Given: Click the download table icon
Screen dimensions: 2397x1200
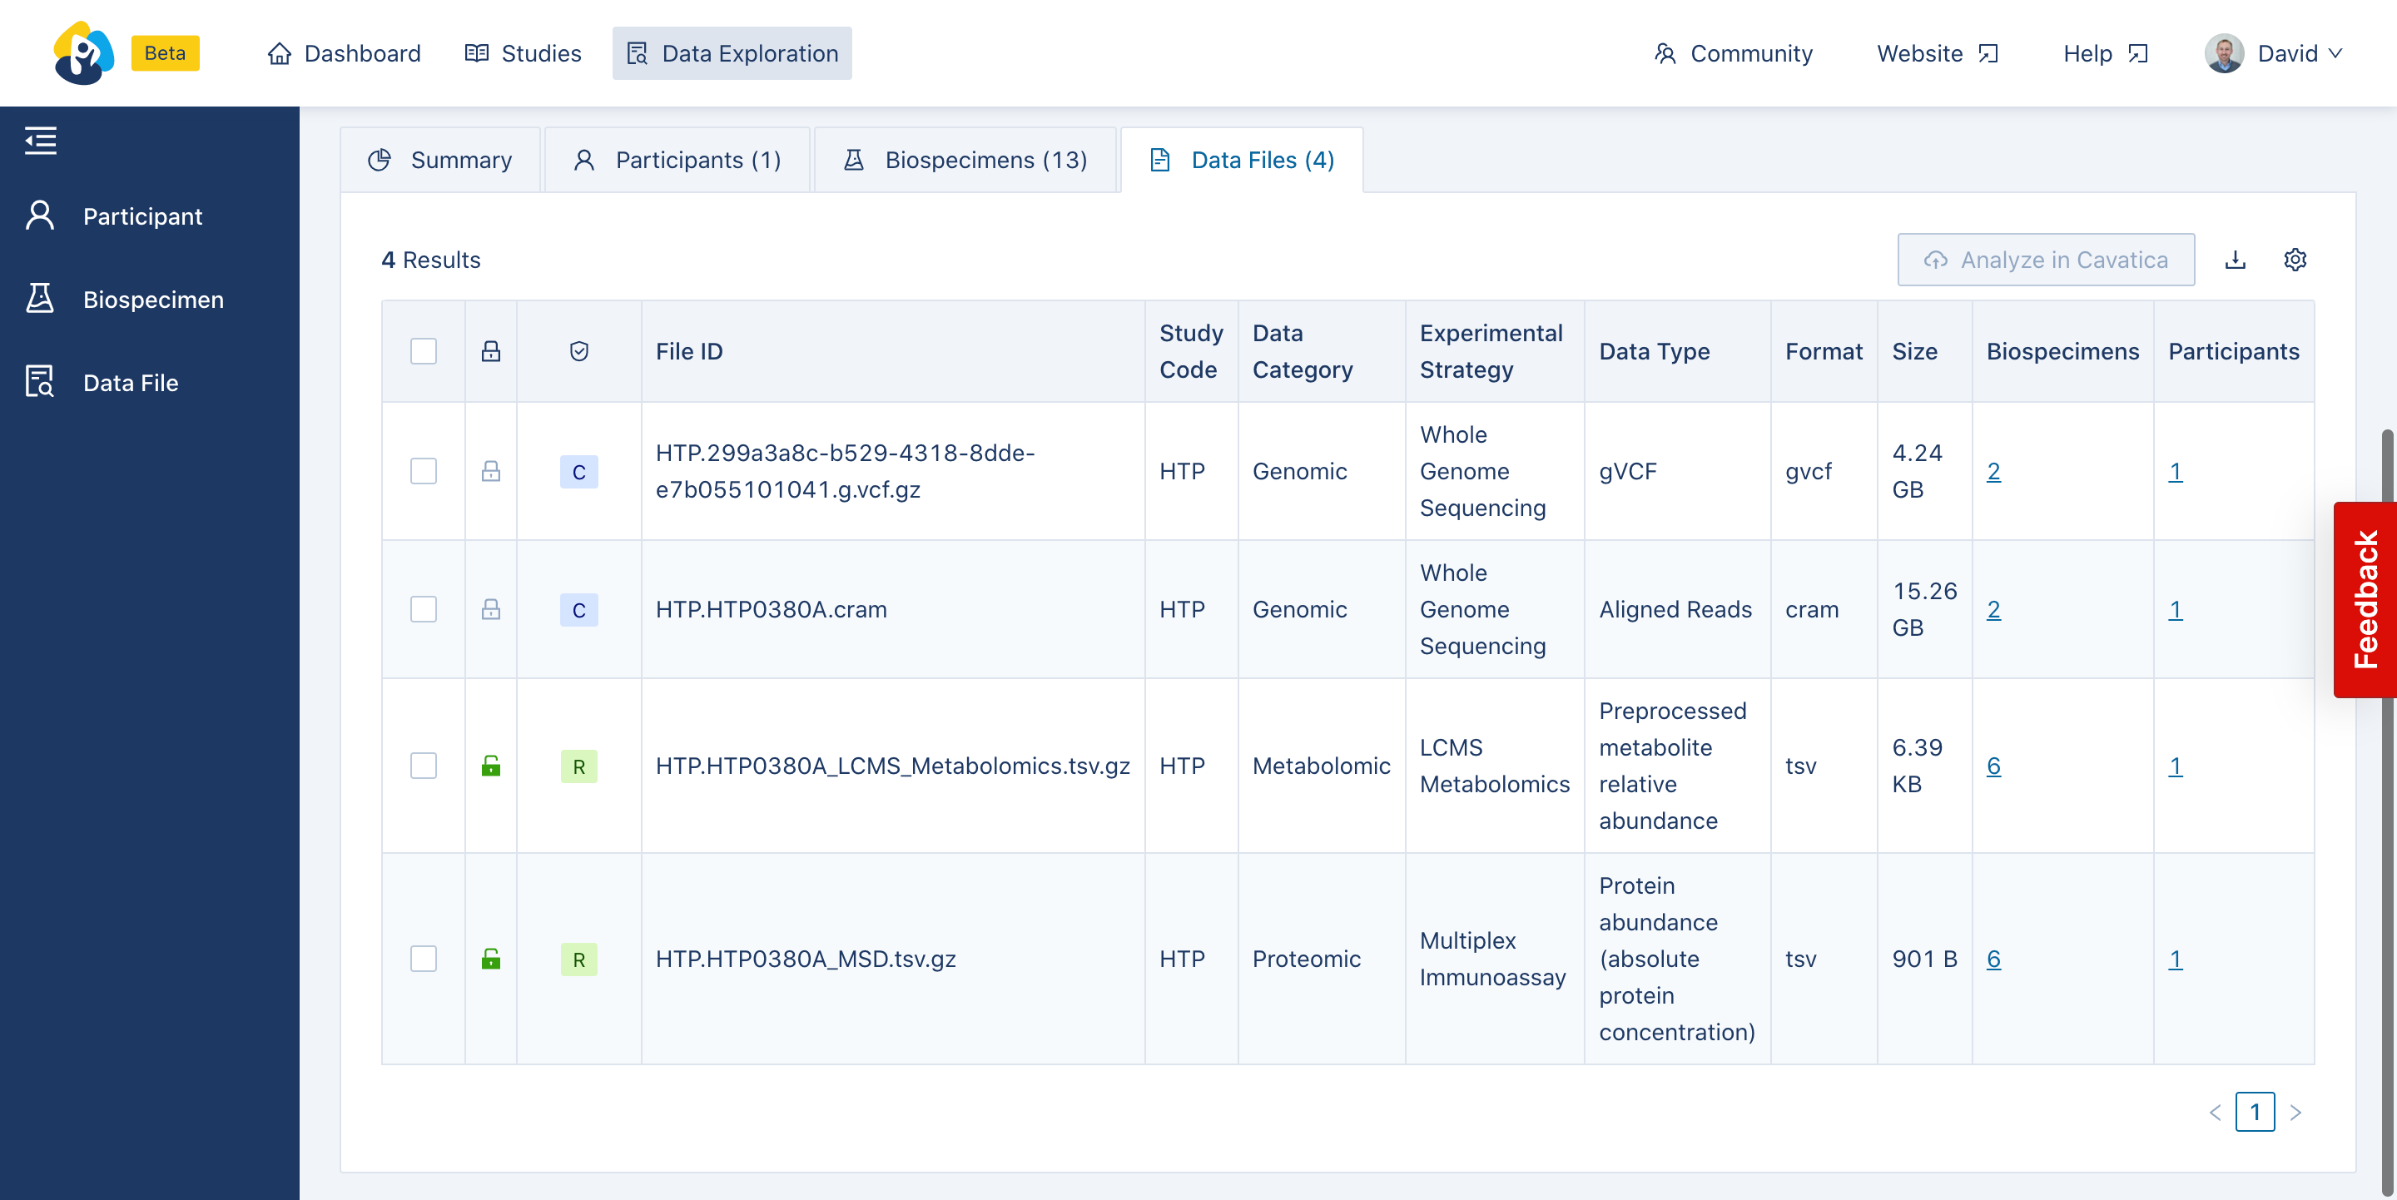Looking at the screenshot, I should click(2235, 260).
